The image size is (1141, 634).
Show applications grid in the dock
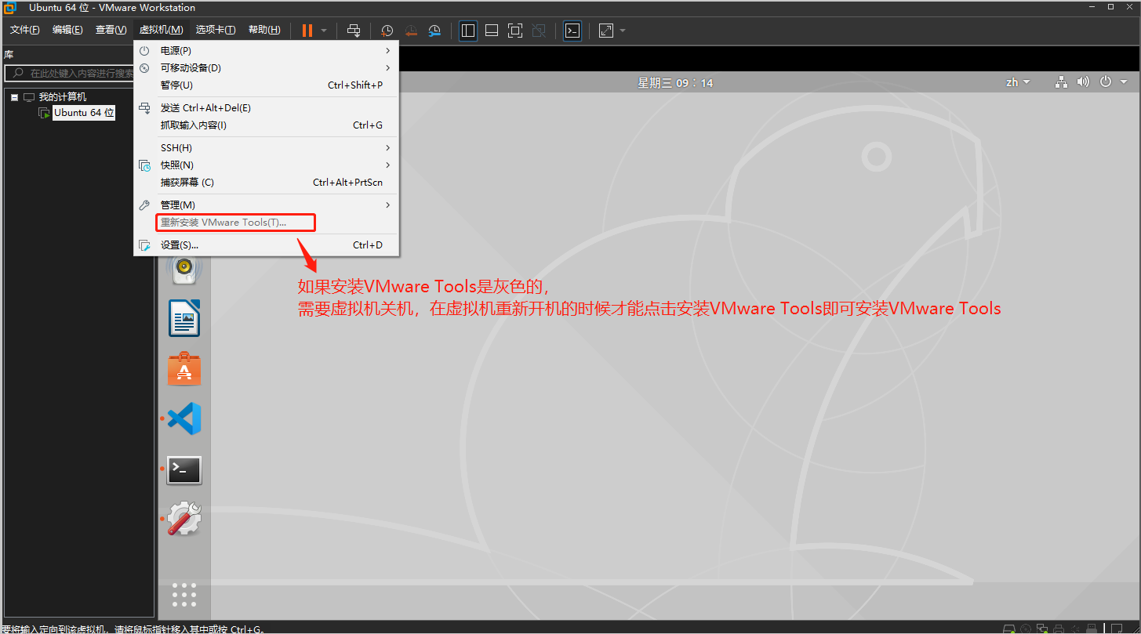(x=184, y=594)
